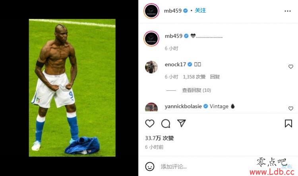
Task: Open mb459 profile picture in header
Action: [x=151, y=11]
